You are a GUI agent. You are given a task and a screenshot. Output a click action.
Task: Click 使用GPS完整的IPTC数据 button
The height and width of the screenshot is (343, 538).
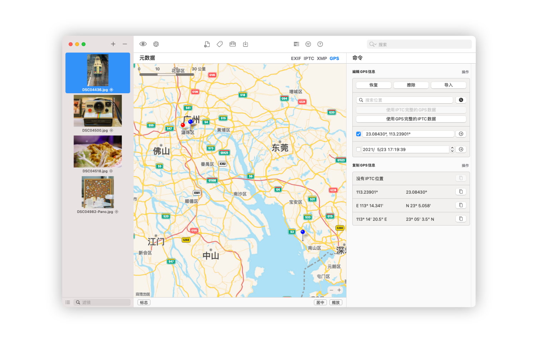(x=411, y=119)
